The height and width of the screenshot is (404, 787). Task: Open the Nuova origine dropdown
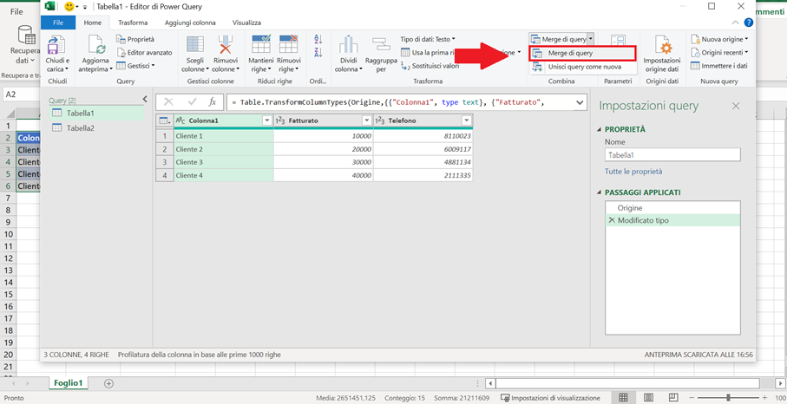tap(719, 39)
